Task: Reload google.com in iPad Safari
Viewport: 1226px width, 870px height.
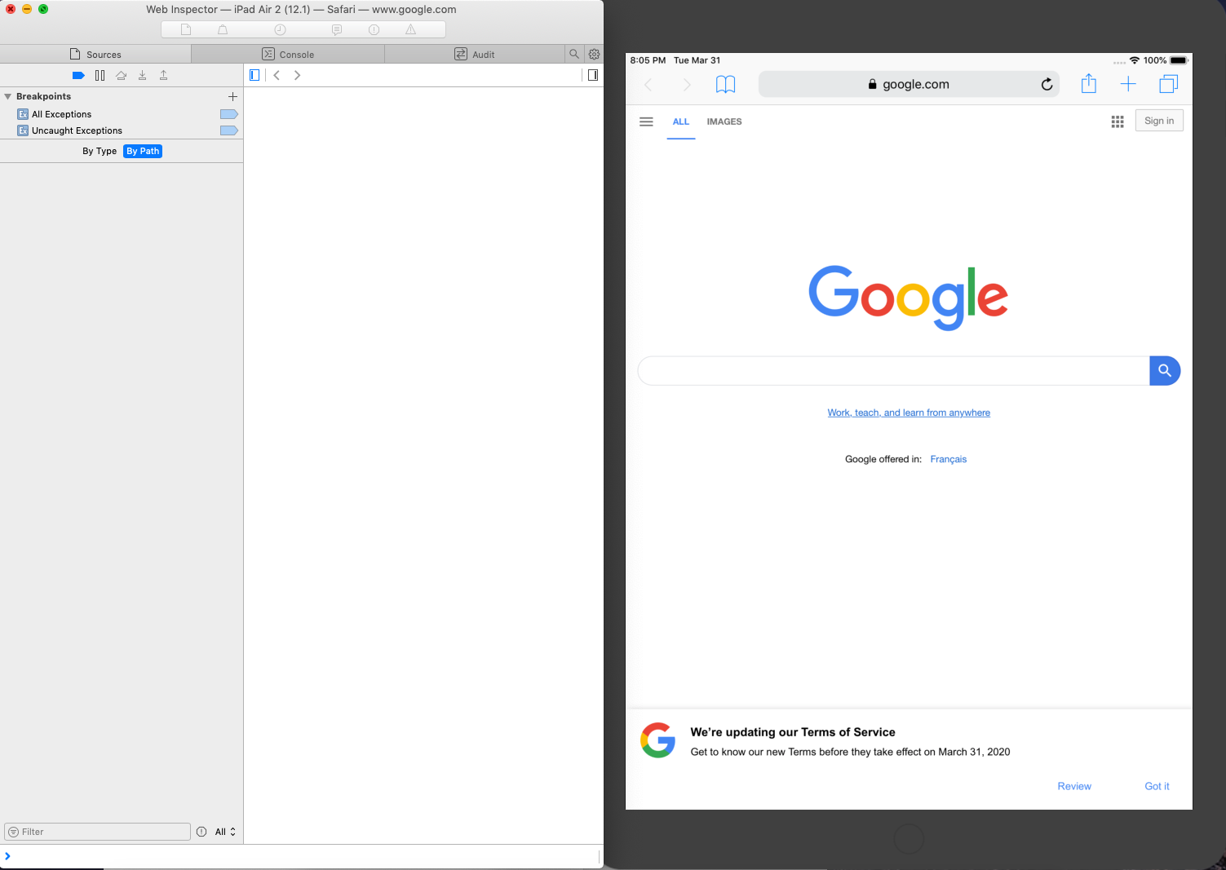Action: [x=1047, y=84]
